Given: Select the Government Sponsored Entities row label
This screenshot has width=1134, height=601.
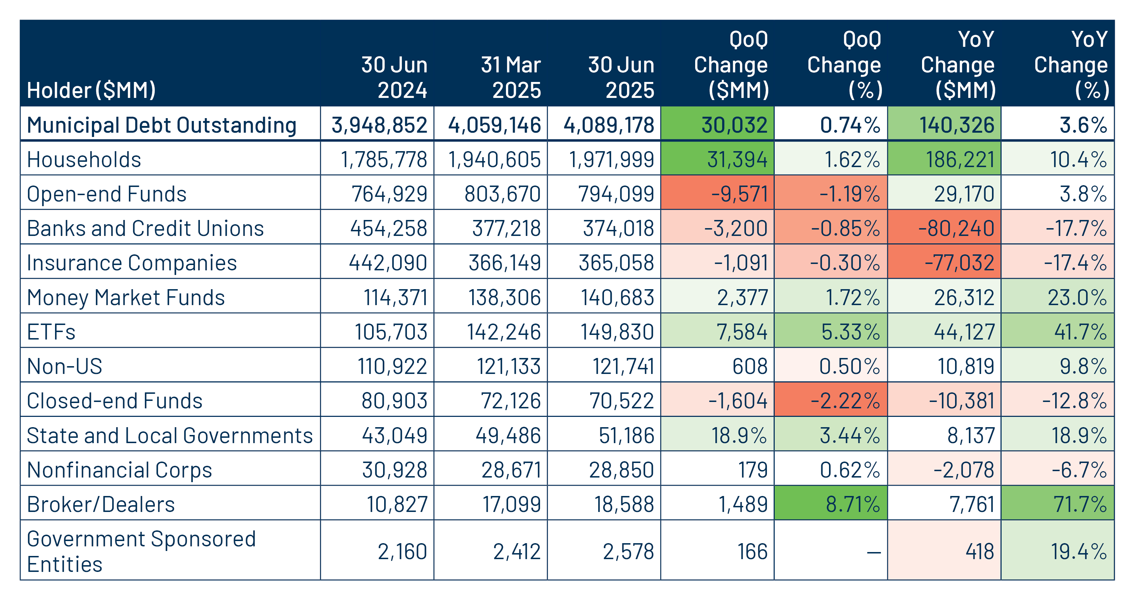Looking at the screenshot, I should tap(141, 551).
